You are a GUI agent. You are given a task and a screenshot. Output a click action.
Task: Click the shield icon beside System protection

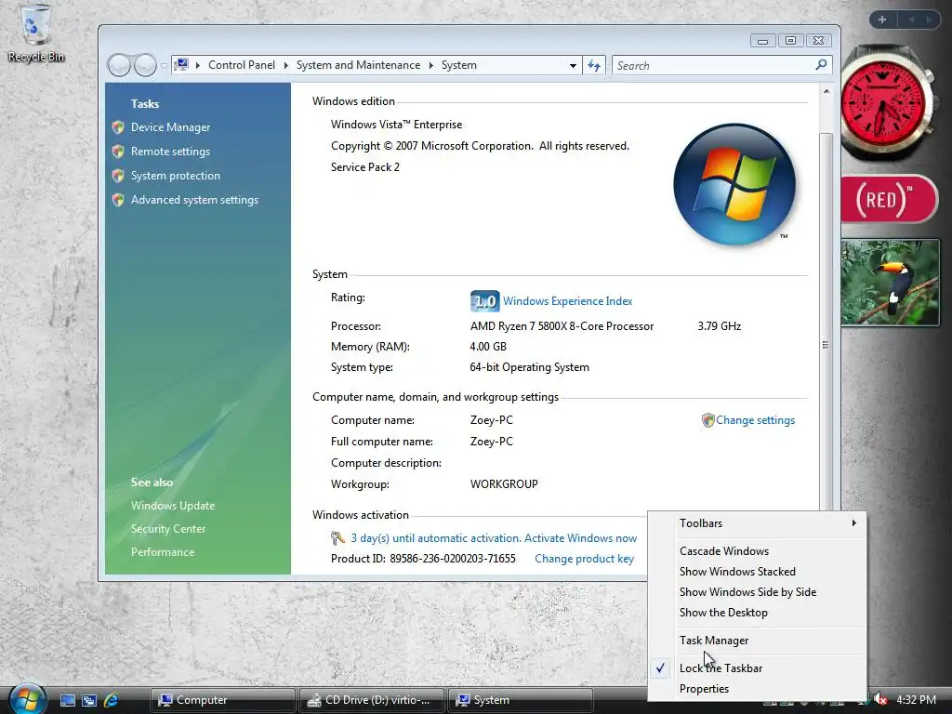pos(118,176)
